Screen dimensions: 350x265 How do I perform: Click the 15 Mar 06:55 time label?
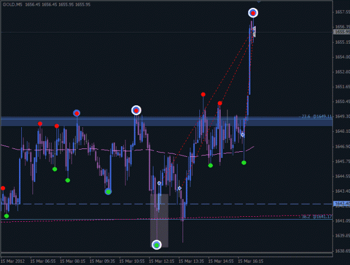click(43, 261)
